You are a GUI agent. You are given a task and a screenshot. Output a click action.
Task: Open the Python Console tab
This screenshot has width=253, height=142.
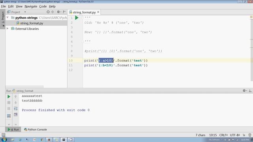pyautogui.click(x=36, y=129)
